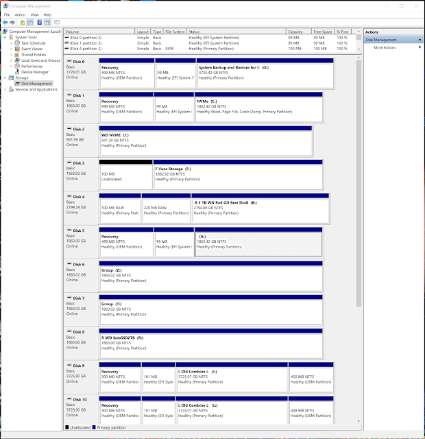This screenshot has width=425, height=439.
Task: Click the Computer Management (Local) root icon
Action: point(5,32)
